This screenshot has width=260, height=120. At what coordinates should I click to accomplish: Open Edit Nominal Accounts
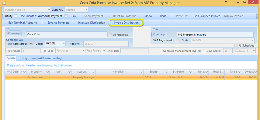[x=23, y=23]
